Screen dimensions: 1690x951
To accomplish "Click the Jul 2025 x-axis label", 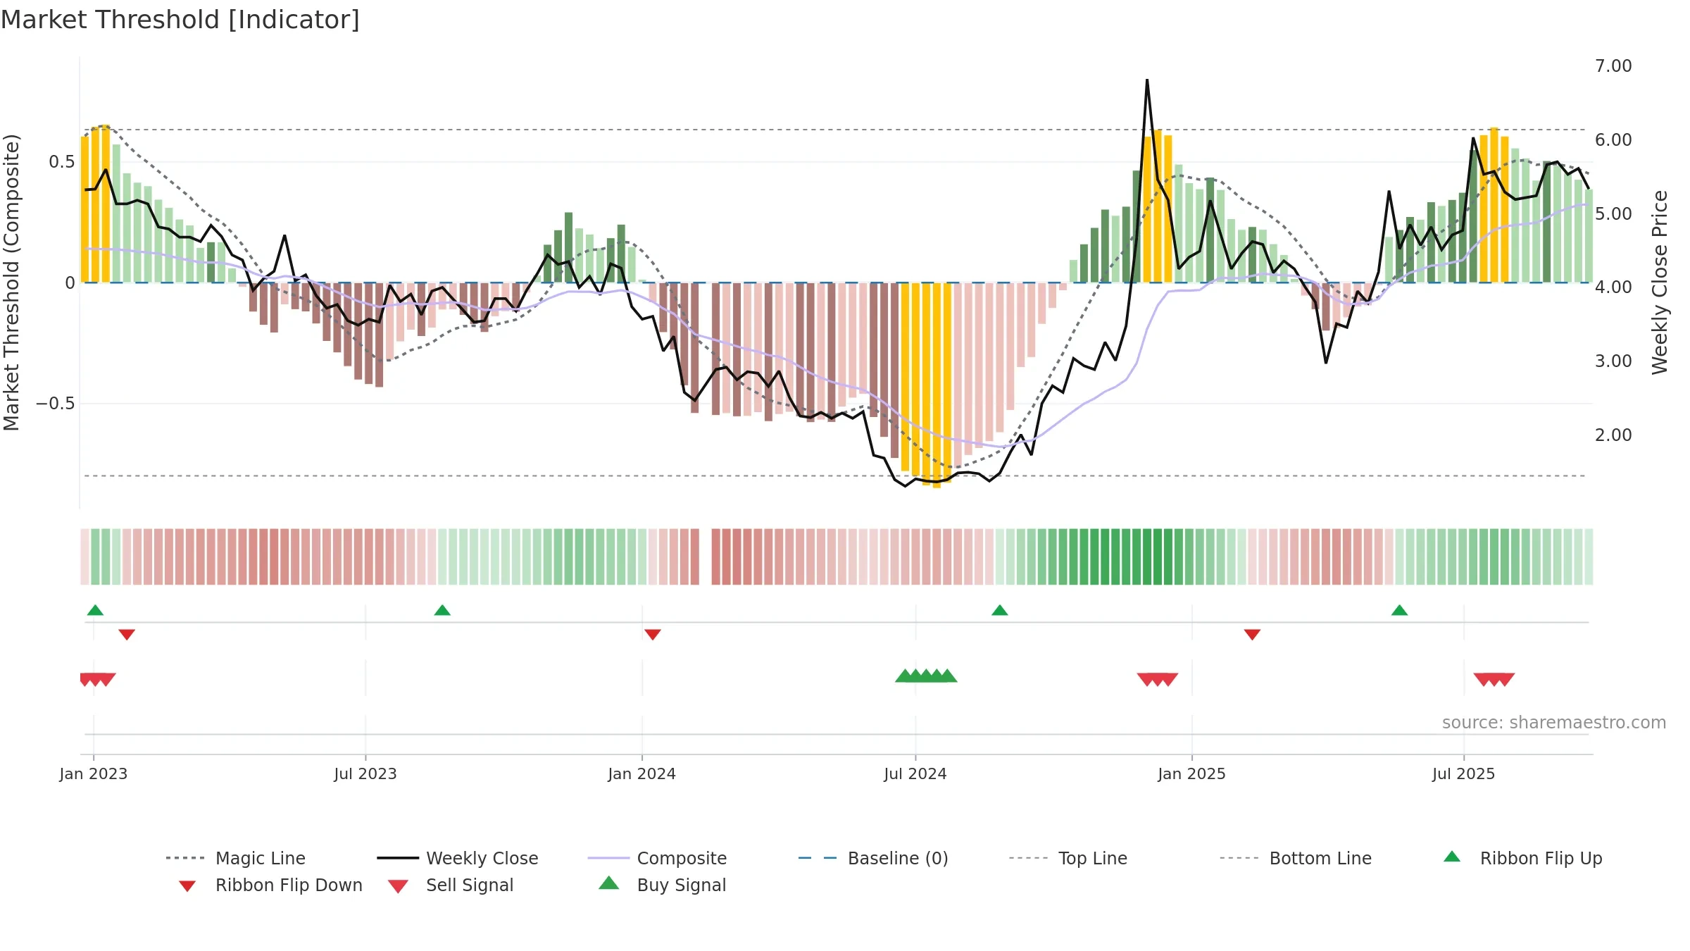I will click(1463, 774).
